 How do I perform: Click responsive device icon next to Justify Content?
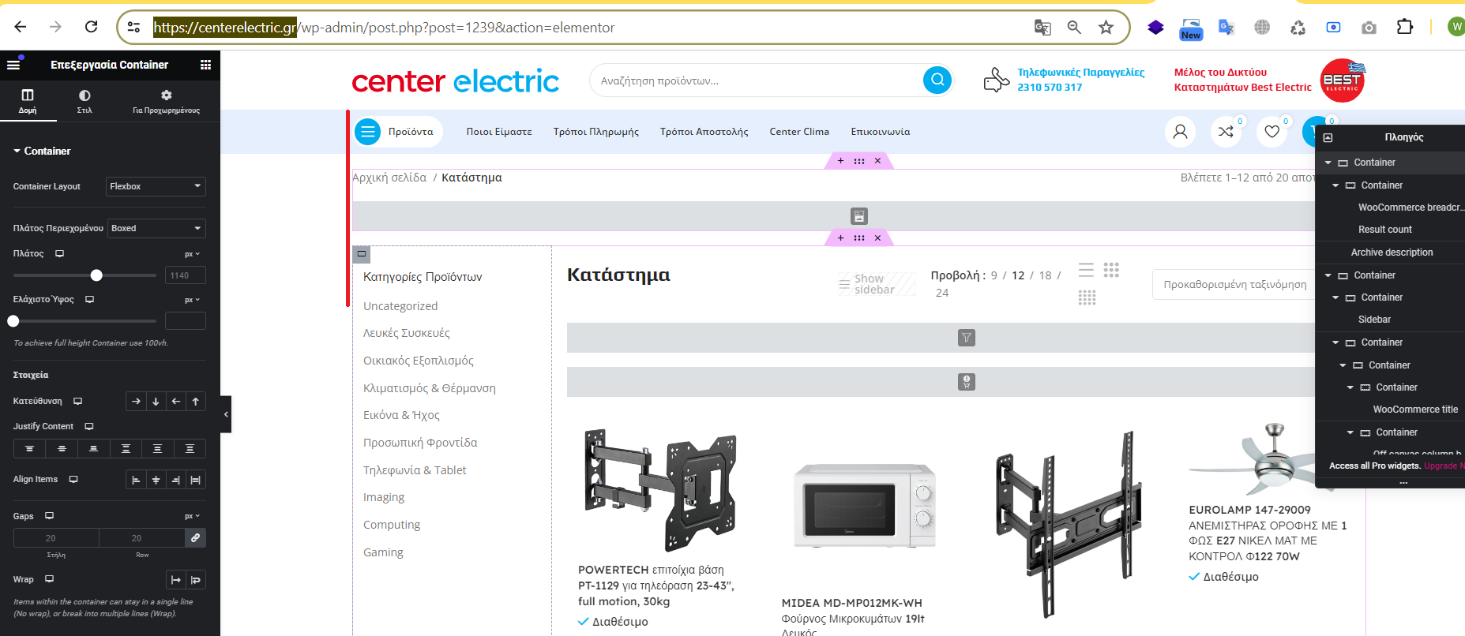coord(89,427)
